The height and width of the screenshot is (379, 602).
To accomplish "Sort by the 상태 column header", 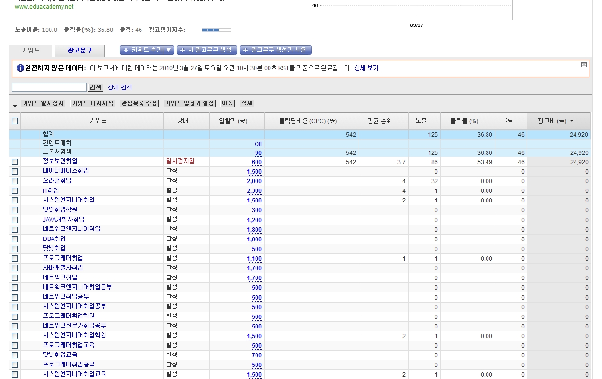I will point(183,121).
